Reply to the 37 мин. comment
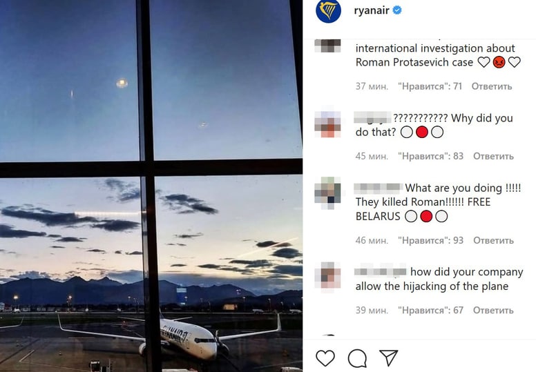Image resolution: width=536 pixels, height=372 pixels. point(492,86)
